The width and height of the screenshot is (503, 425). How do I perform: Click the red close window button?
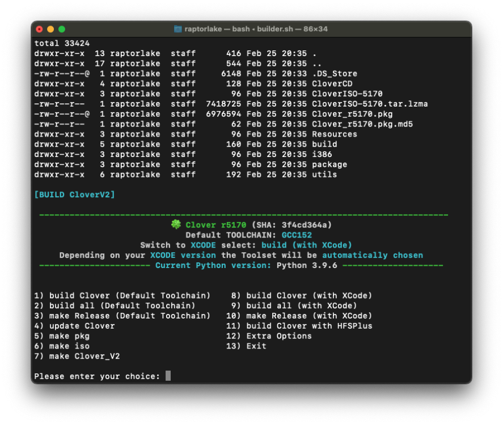pyautogui.click(x=39, y=29)
